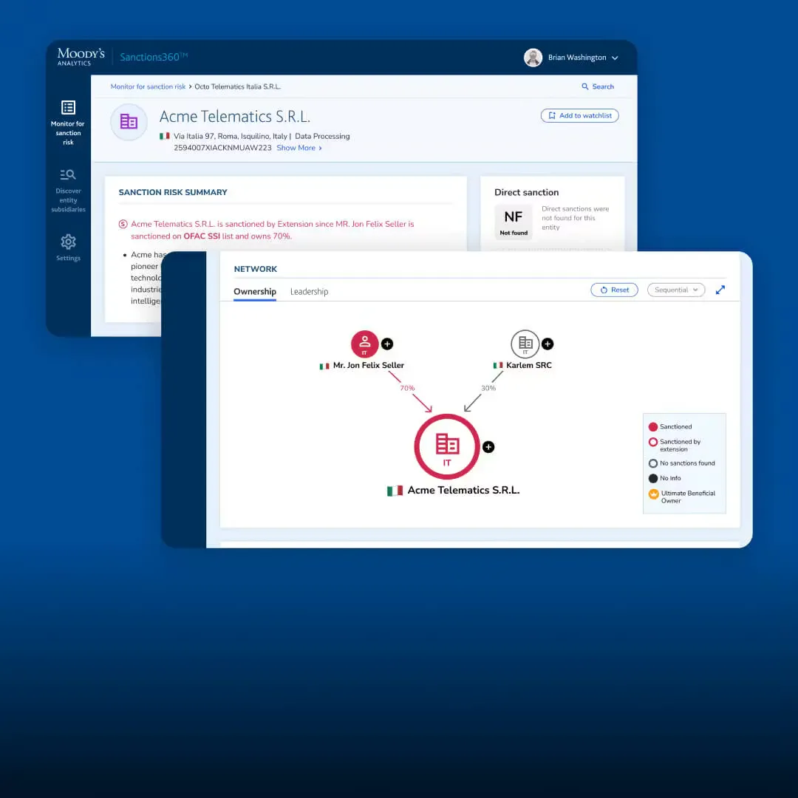Viewport: 798px width, 798px height.
Task: Click 30% ownership edge label
Action: click(x=488, y=388)
